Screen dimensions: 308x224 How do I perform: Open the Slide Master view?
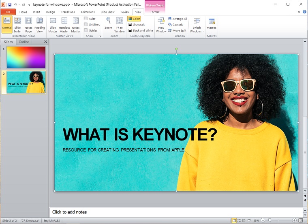[x=53, y=25]
